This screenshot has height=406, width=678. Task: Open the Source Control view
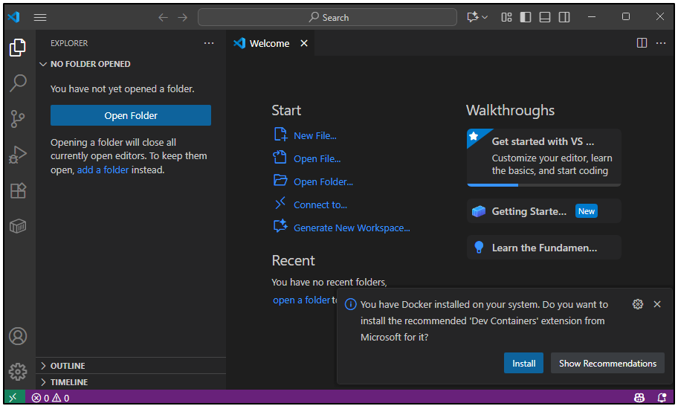pyautogui.click(x=18, y=118)
